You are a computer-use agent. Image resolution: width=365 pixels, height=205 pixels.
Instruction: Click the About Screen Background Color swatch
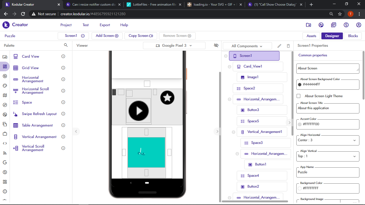300,85
